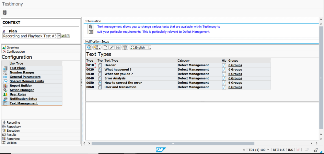The height and width of the screenshot is (154, 324).
Task: Open the Notification Setup link
Action: tap(24, 99)
